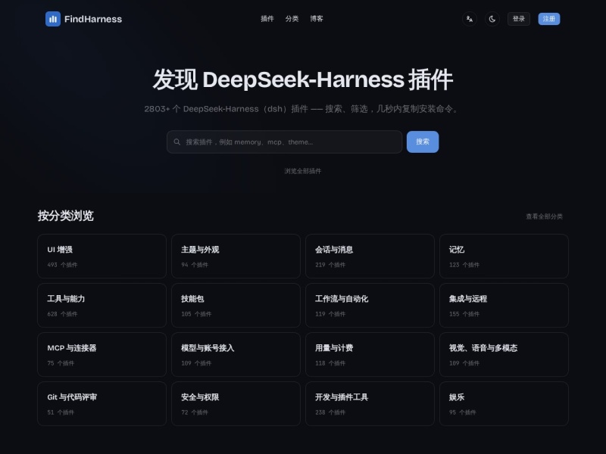The width and height of the screenshot is (606, 454).
Task: Click the blue 搜索 button
Action: coord(423,141)
